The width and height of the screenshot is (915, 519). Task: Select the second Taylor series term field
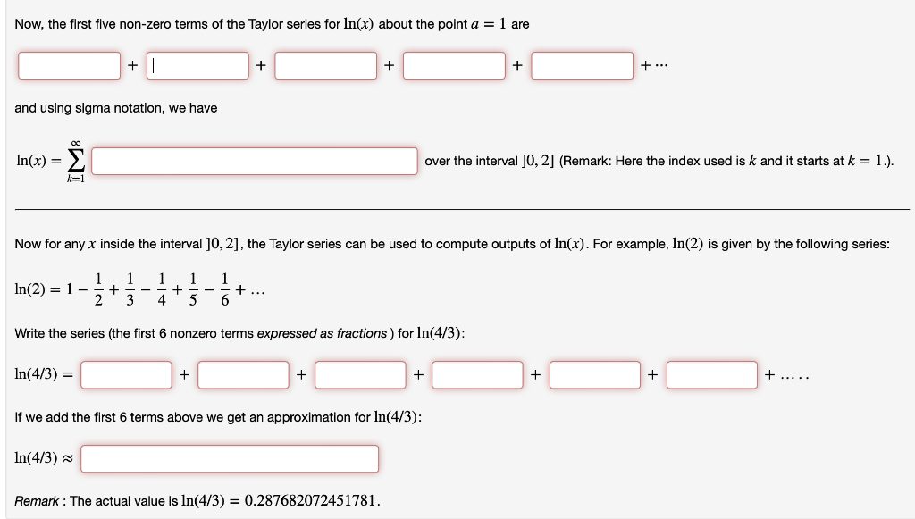pos(197,65)
